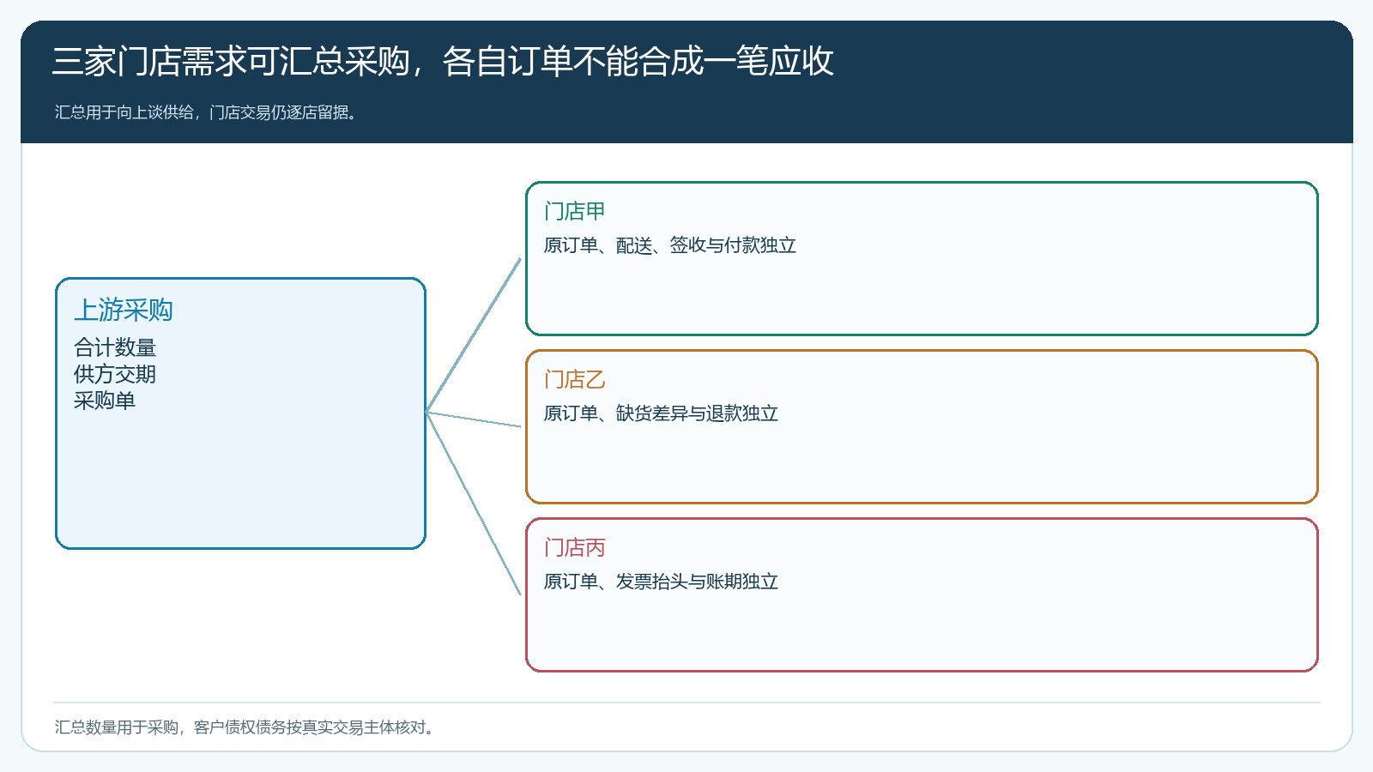Click the 门店乙 card heading
The width and height of the screenshot is (1373, 772).
[575, 379]
